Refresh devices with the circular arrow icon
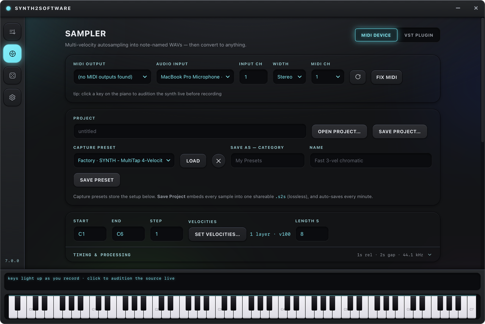 358,77
